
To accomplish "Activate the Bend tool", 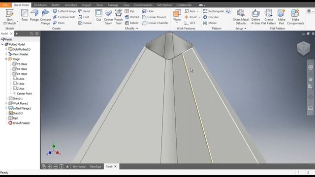I will [x=84, y=11].
